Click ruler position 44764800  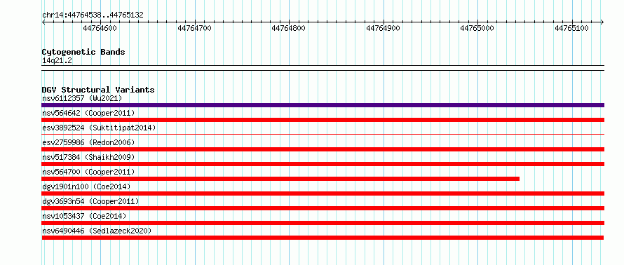click(x=289, y=28)
